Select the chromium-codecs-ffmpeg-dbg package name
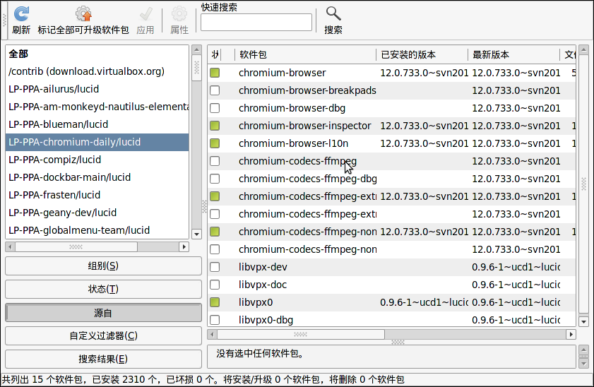Image resolution: width=594 pixels, height=387 pixels. pos(308,179)
